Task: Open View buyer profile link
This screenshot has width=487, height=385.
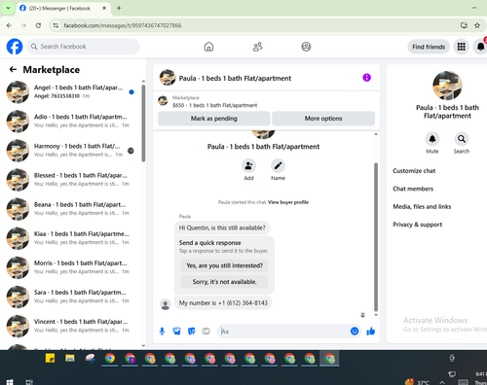Action: click(x=288, y=202)
